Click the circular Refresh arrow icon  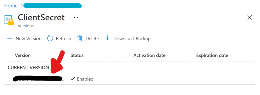point(50,39)
